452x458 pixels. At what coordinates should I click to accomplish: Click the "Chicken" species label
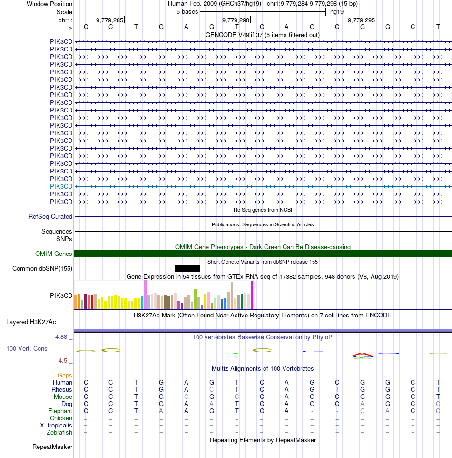(x=61, y=418)
